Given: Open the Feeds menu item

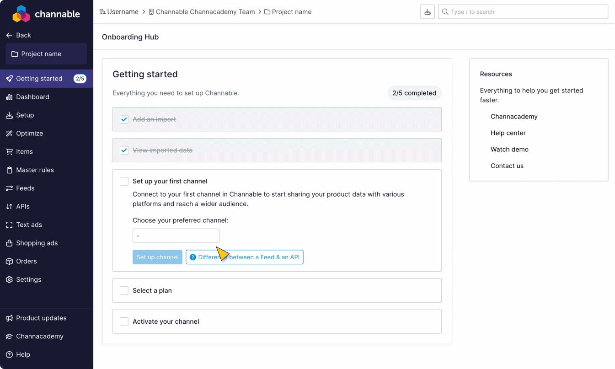Looking at the screenshot, I should coord(25,188).
